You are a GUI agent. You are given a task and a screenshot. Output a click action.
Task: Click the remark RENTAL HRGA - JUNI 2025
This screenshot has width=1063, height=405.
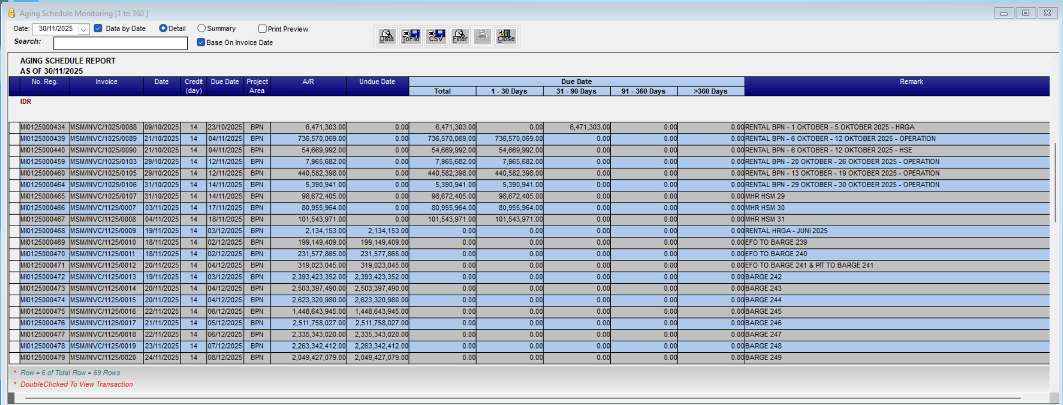(786, 231)
